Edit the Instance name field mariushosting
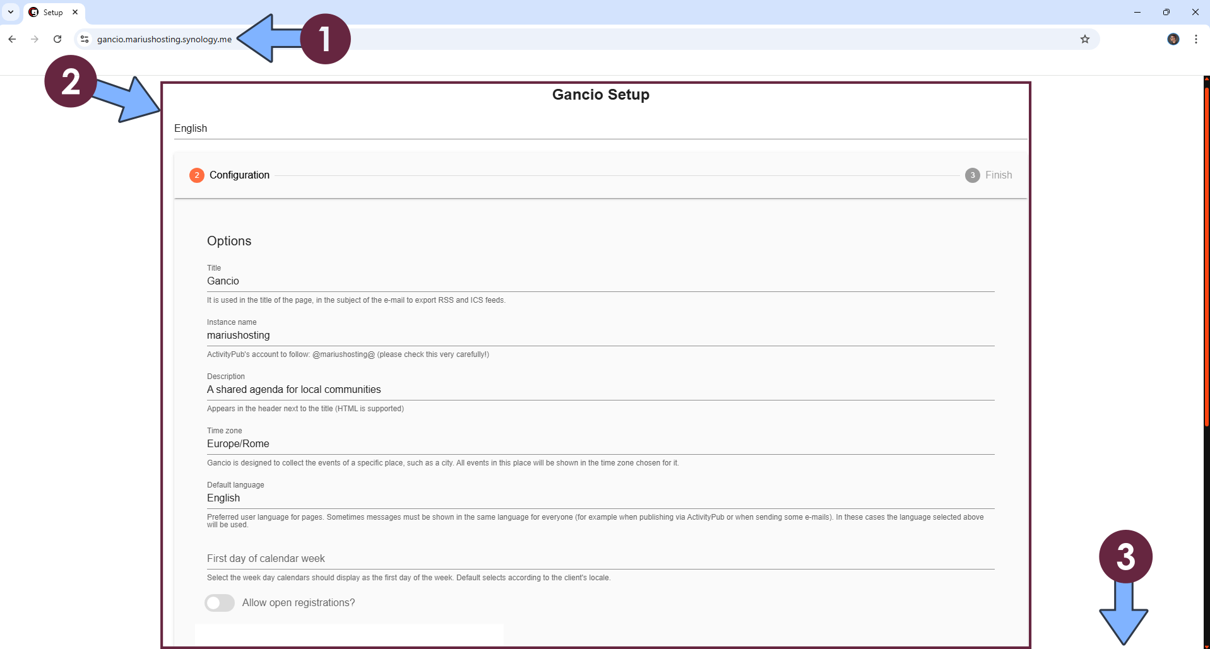This screenshot has height=649, width=1210. [x=601, y=336]
